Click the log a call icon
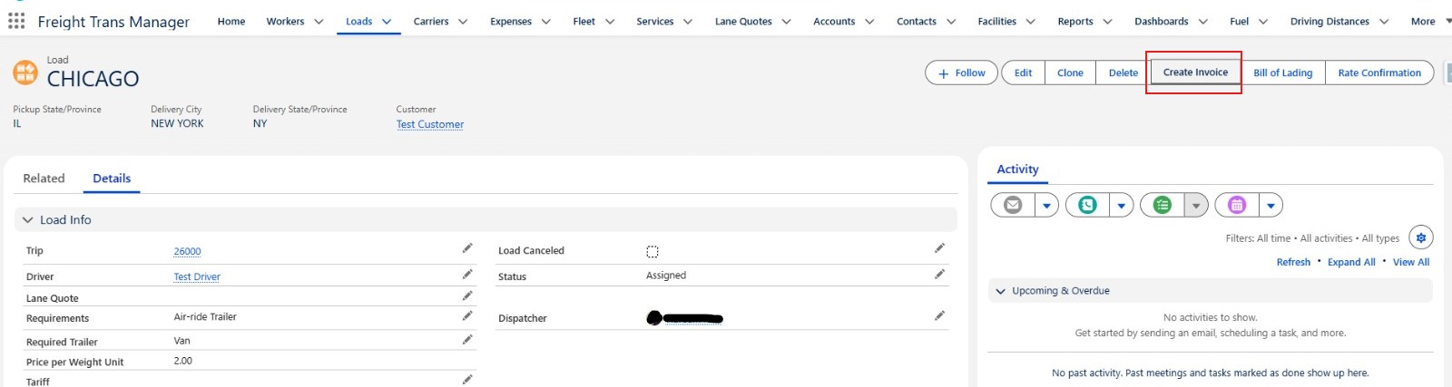This screenshot has height=387, width=1452. point(1087,206)
